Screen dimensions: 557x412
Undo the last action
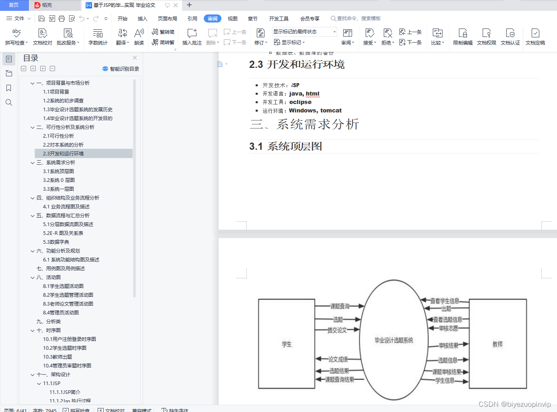click(x=82, y=18)
